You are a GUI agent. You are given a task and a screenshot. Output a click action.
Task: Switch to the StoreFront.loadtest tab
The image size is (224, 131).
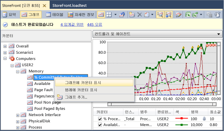point(70,6)
